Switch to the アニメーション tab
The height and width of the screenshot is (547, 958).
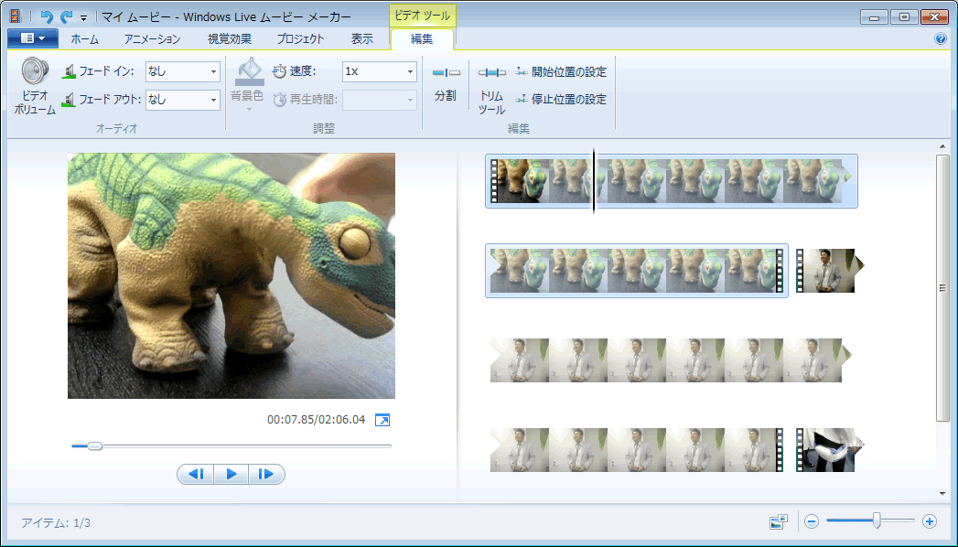[152, 38]
